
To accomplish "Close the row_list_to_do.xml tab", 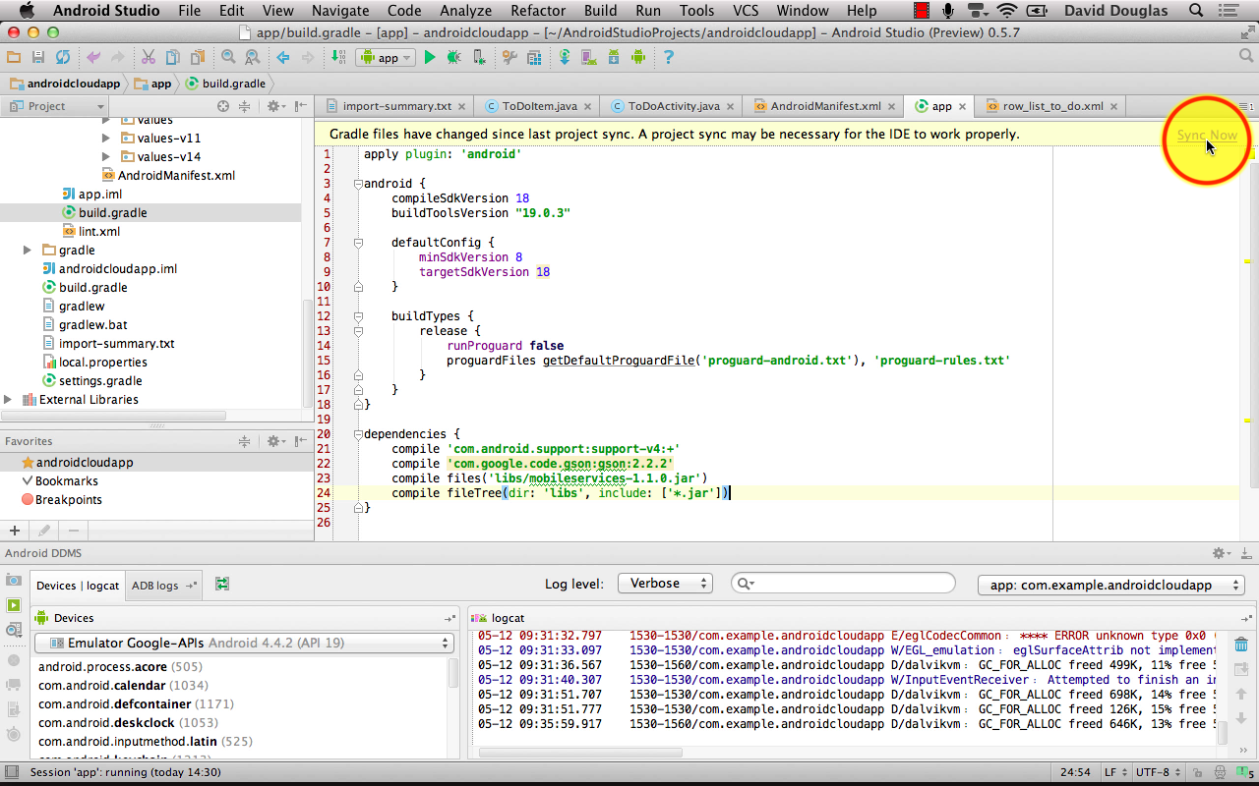I will pyautogui.click(x=1112, y=106).
